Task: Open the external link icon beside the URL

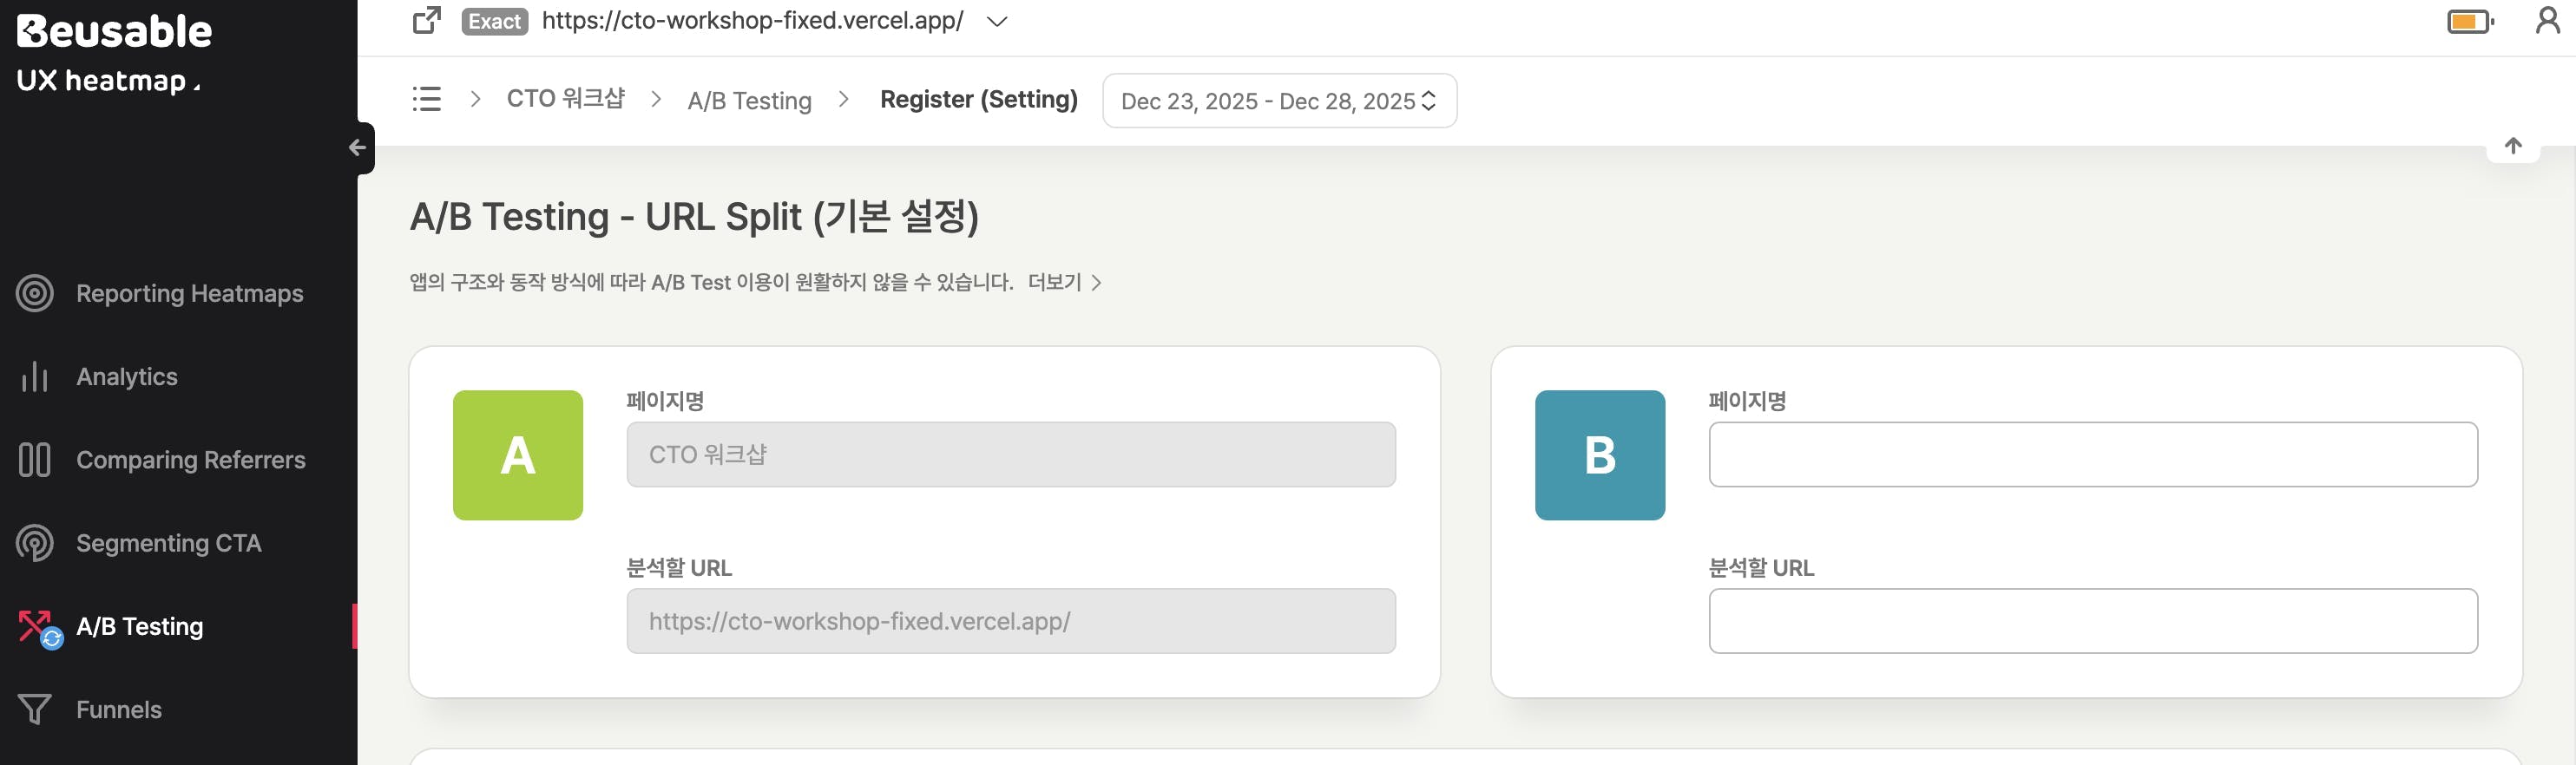Action: pyautogui.click(x=427, y=20)
